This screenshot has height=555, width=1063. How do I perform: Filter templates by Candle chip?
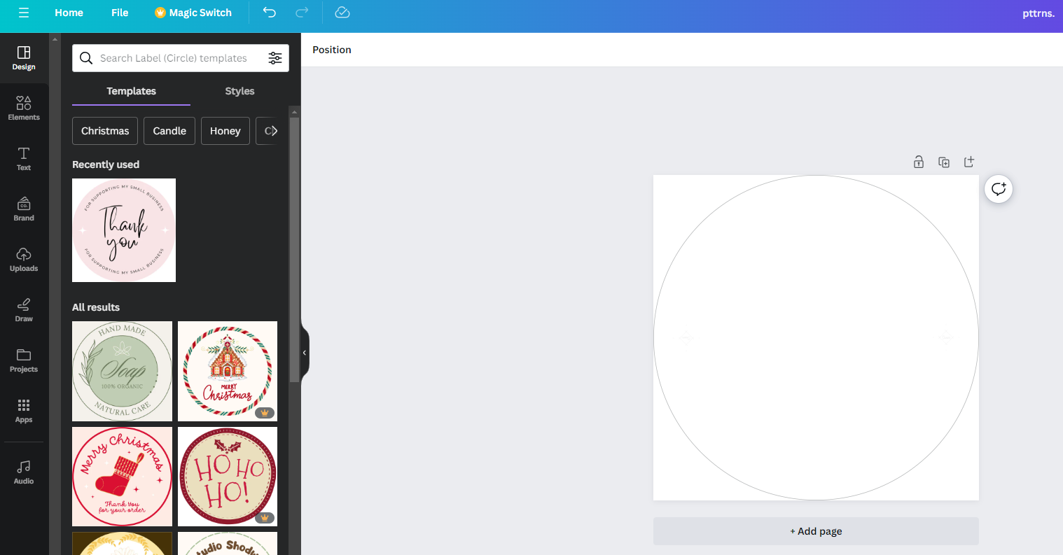169,131
